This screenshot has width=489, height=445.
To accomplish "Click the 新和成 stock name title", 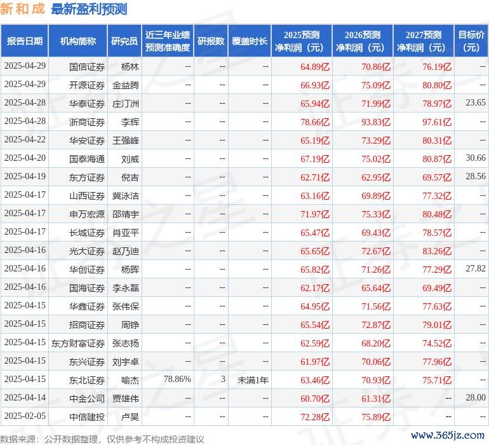I will pyautogui.click(x=22, y=9).
